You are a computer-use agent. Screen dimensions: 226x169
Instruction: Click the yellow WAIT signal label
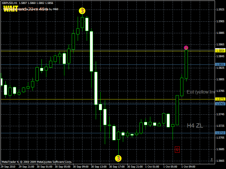pos(11,9)
